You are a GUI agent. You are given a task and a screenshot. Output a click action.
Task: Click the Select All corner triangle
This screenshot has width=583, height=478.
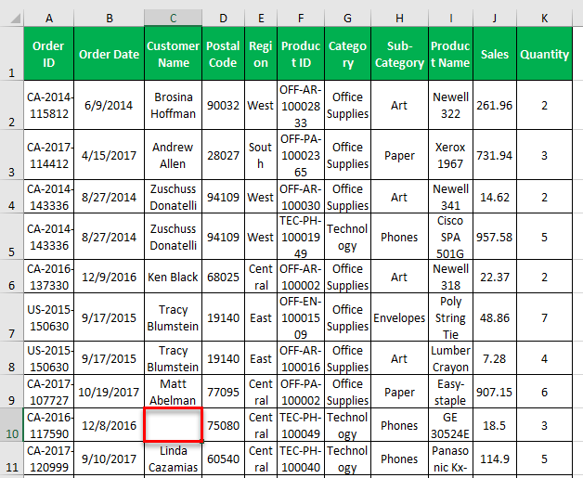click(x=15, y=18)
